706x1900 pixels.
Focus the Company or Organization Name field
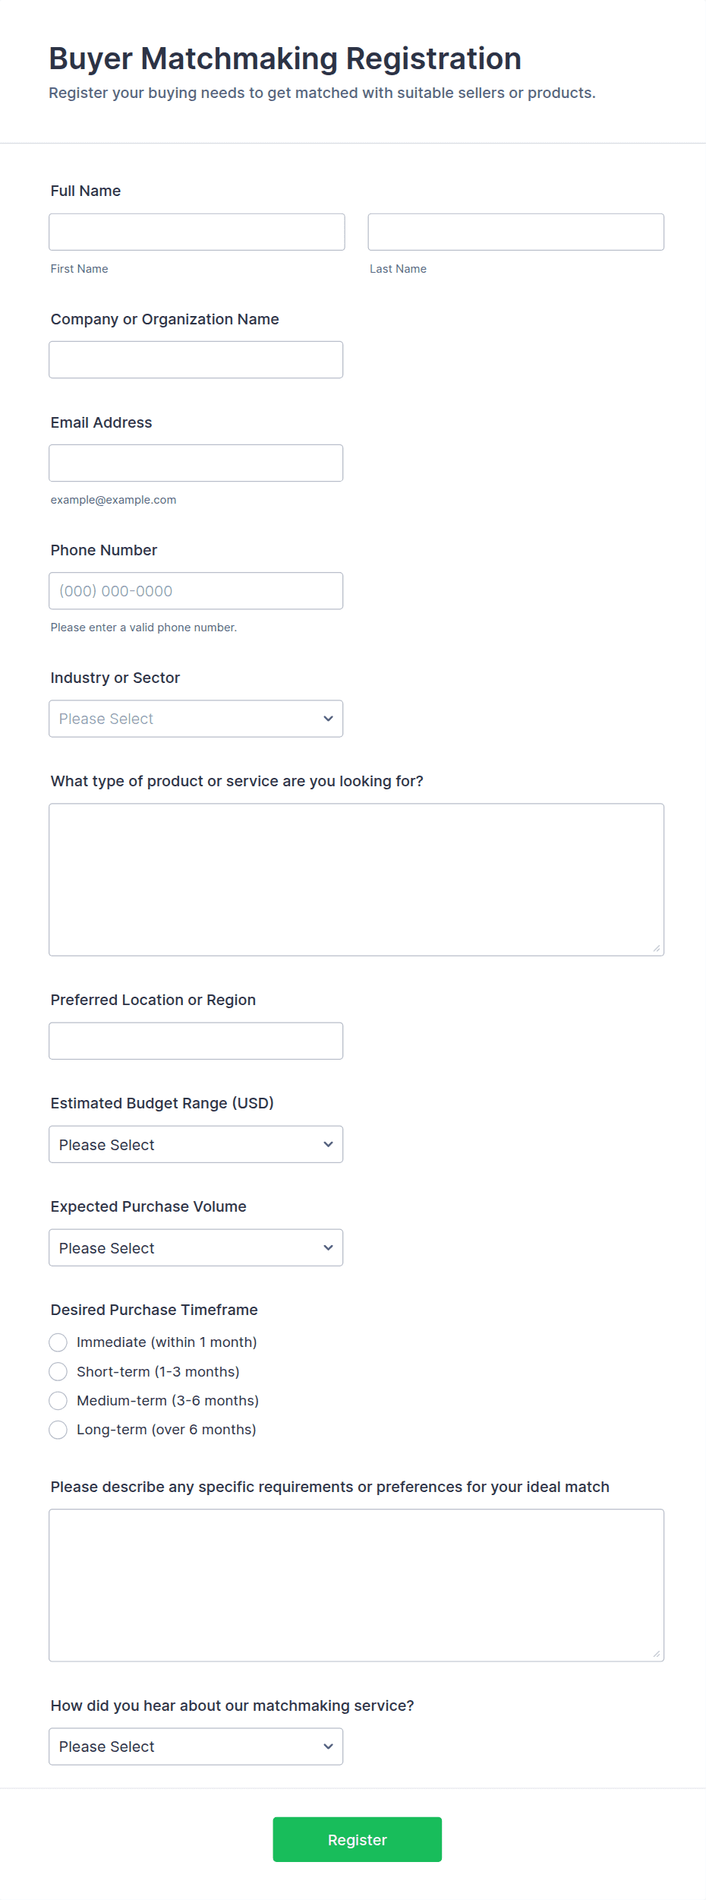pos(196,359)
